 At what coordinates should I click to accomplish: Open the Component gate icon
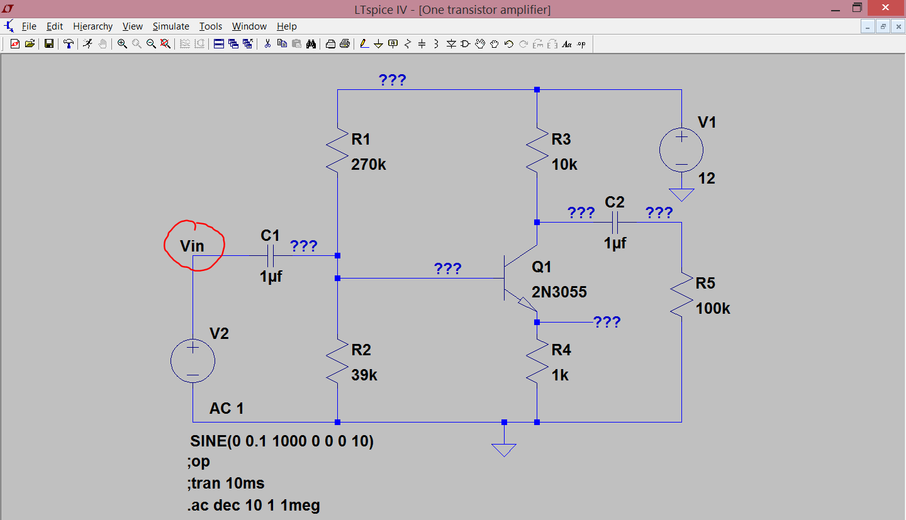coord(466,44)
